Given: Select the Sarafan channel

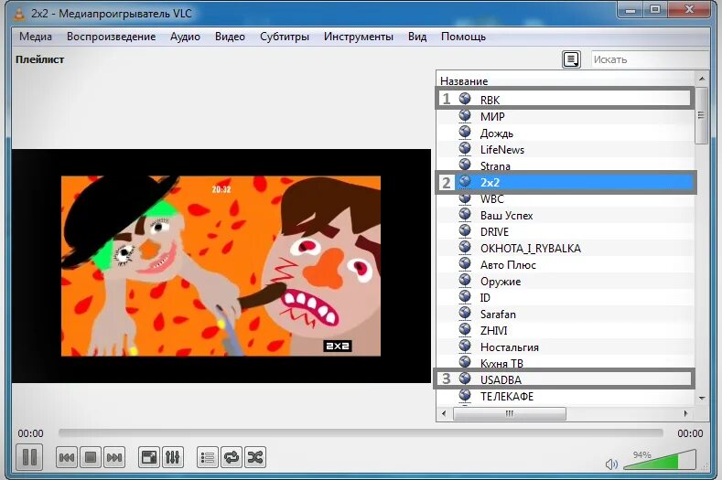Looking at the screenshot, I should (x=566, y=315).
